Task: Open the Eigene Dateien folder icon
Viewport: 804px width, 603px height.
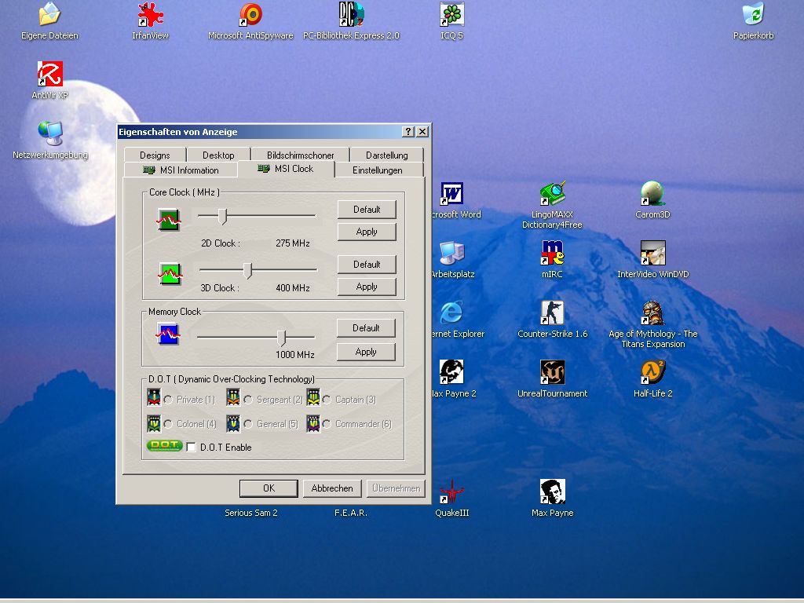Action: [49, 14]
